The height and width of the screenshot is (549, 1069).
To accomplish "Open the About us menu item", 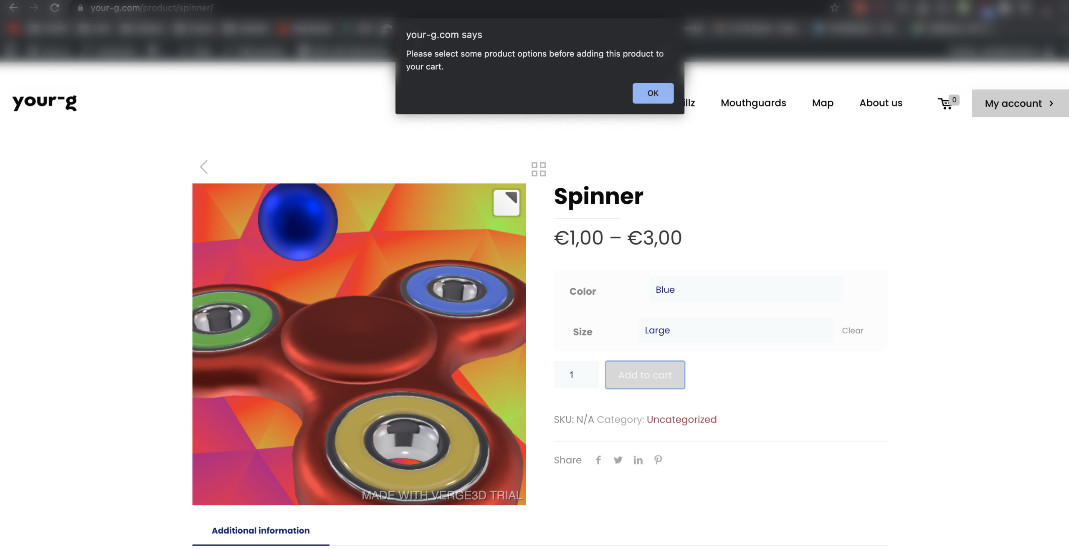I will 881,103.
